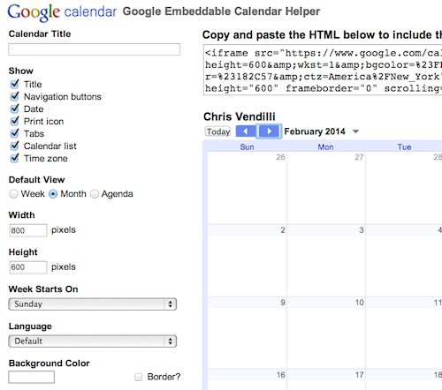Click the Chris Vendilli calendar title

click(240, 116)
